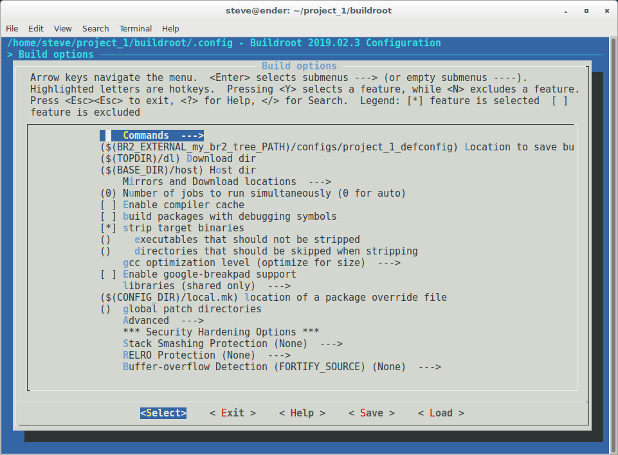This screenshot has width=618, height=455.
Task: Open the Edit menu
Action: point(36,28)
